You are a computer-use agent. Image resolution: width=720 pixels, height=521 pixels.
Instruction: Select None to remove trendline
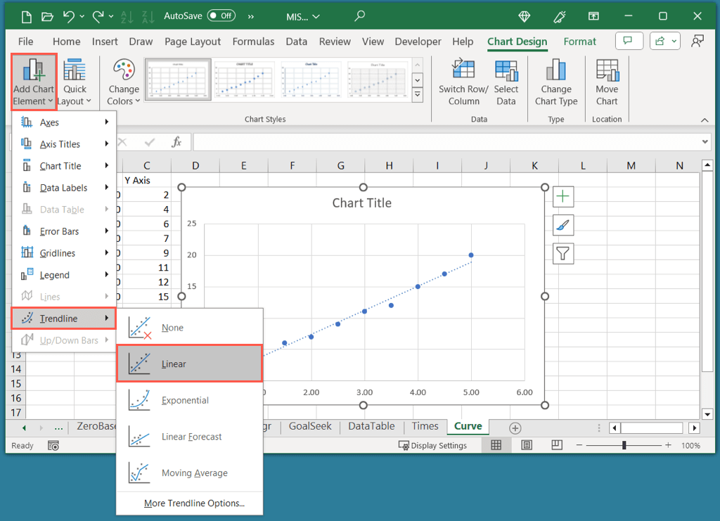[x=190, y=327]
